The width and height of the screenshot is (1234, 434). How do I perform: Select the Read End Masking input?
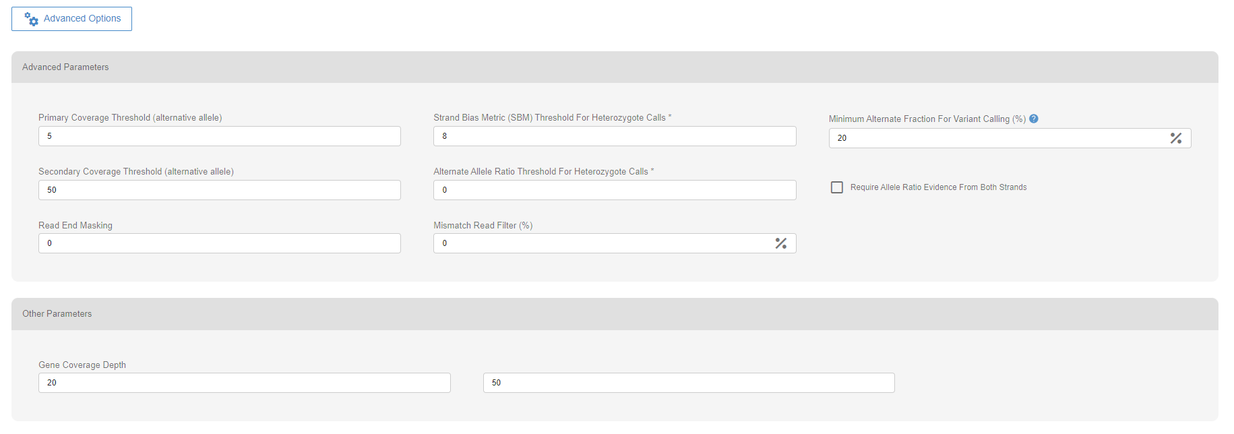(219, 243)
